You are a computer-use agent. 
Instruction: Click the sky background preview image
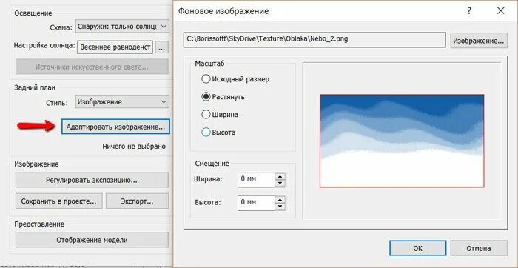(x=402, y=141)
